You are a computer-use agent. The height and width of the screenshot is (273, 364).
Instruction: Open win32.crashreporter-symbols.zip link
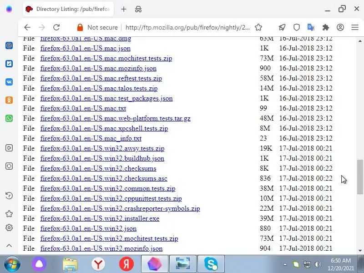(x=120, y=208)
